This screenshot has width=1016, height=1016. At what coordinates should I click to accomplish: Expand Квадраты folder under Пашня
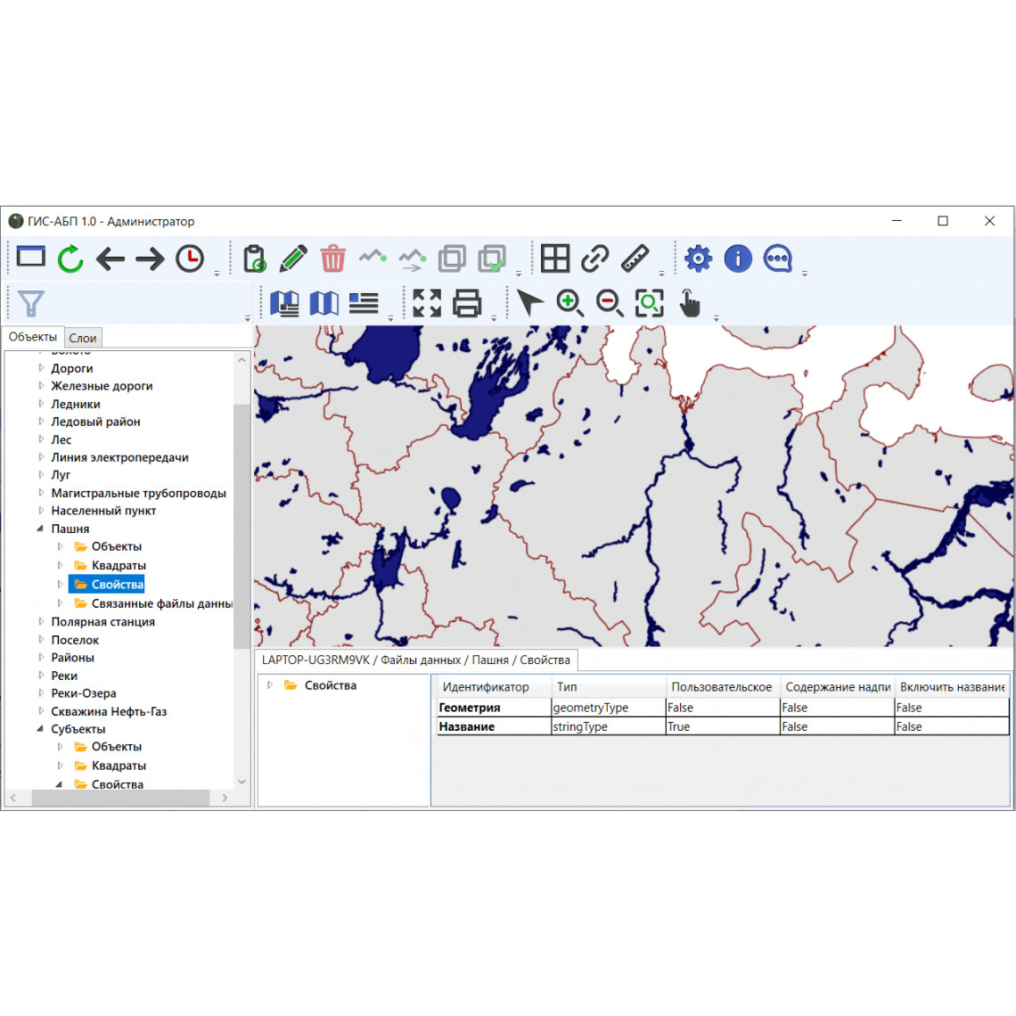click(61, 565)
